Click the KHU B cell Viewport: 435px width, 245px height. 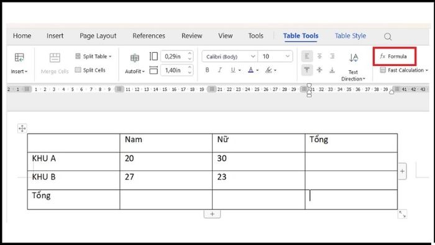pyautogui.click(x=73, y=180)
